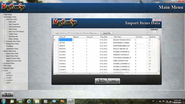Open the Internet Explorer taskbar icon
This screenshot has height=104, width=185.
pos(29,101)
